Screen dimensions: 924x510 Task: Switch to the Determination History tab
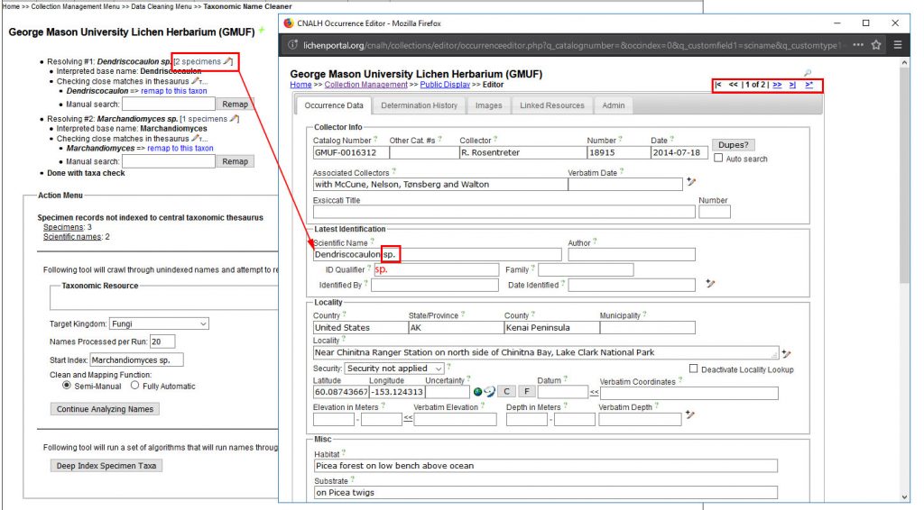coord(419,105)
